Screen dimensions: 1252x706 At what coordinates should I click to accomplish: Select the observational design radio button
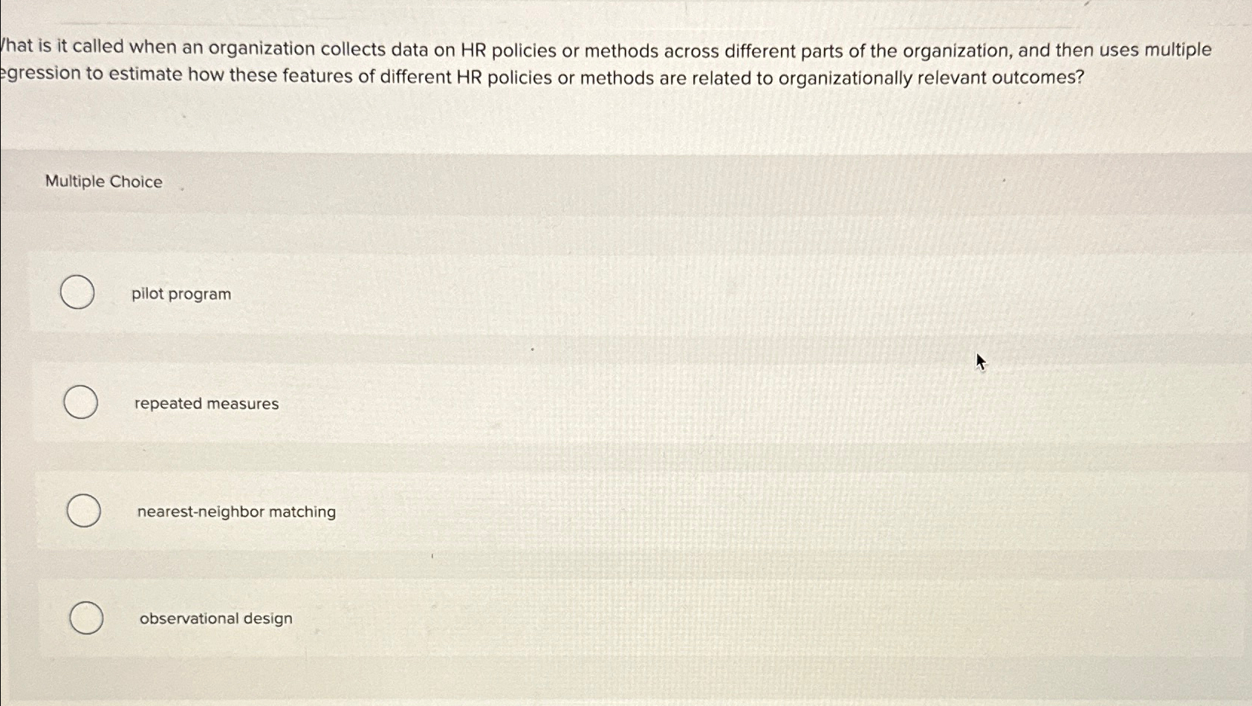(84, 617)
